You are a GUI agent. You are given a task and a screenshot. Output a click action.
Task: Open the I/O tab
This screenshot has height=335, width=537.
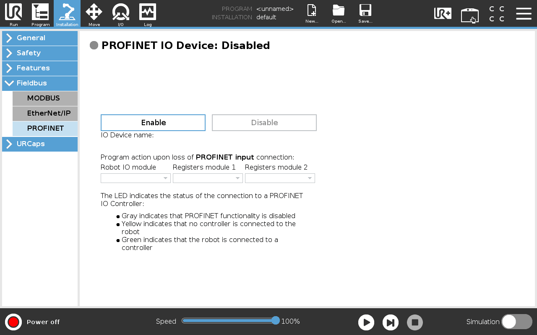tap(121, 14)
